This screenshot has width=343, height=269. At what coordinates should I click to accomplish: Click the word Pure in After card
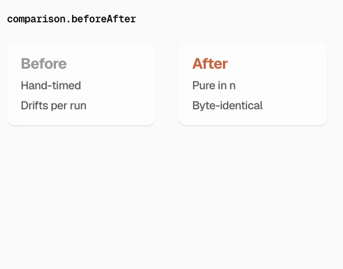[202, 85]
